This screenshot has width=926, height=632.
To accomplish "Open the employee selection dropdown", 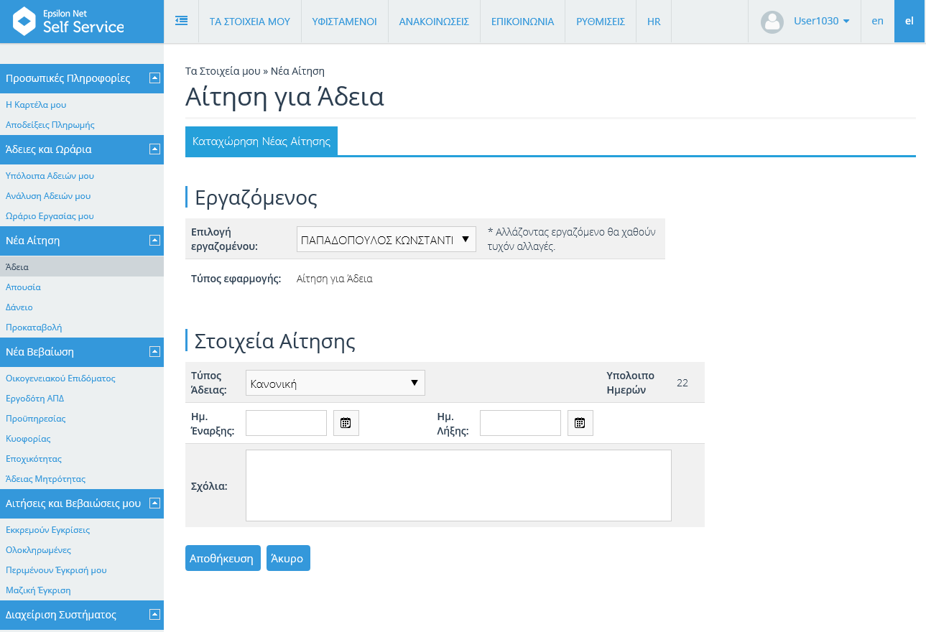I will pyautogui.click(x=386, y=239).
